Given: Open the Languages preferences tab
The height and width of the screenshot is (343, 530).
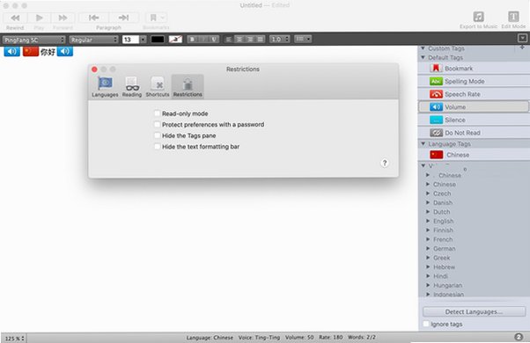Looking at the screenshot, I should click(x=105, y=87).
